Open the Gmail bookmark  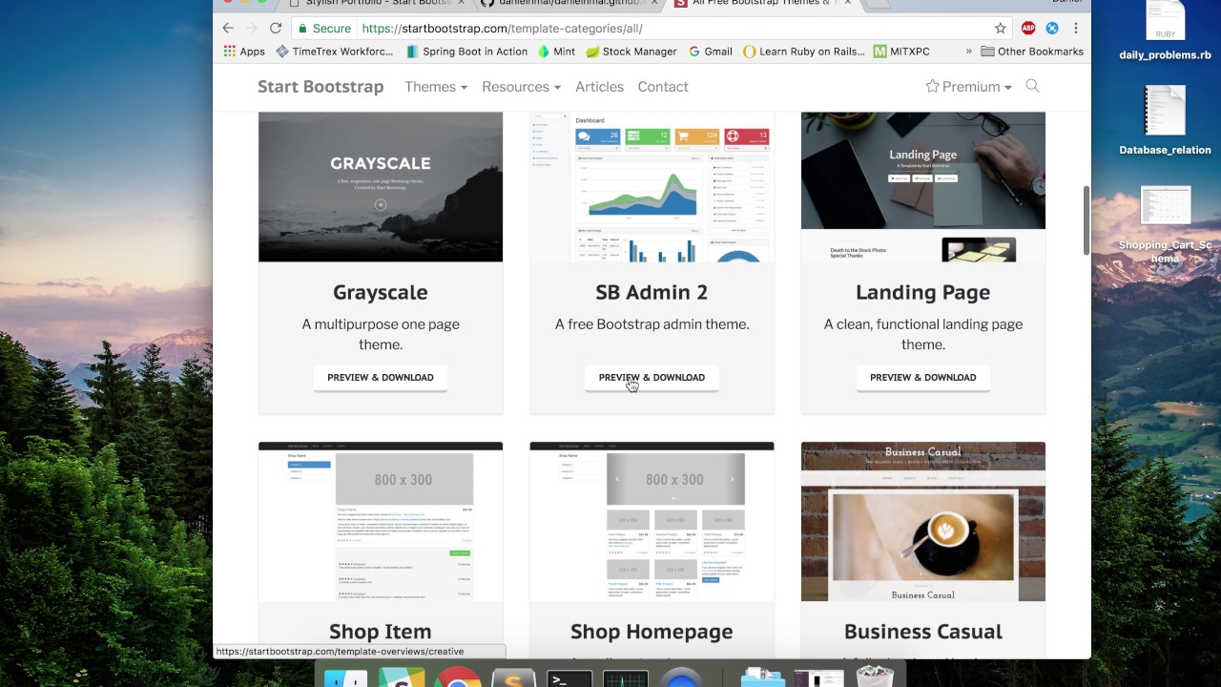click(x=710, y=52)
